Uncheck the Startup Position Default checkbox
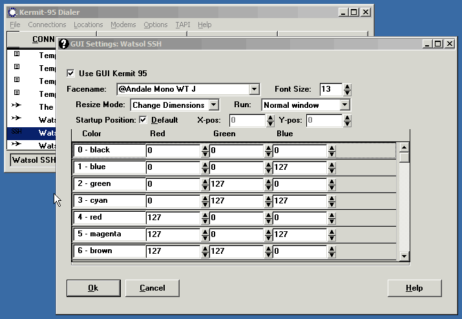Screen dimensions: 462x319 coord(143,120)
